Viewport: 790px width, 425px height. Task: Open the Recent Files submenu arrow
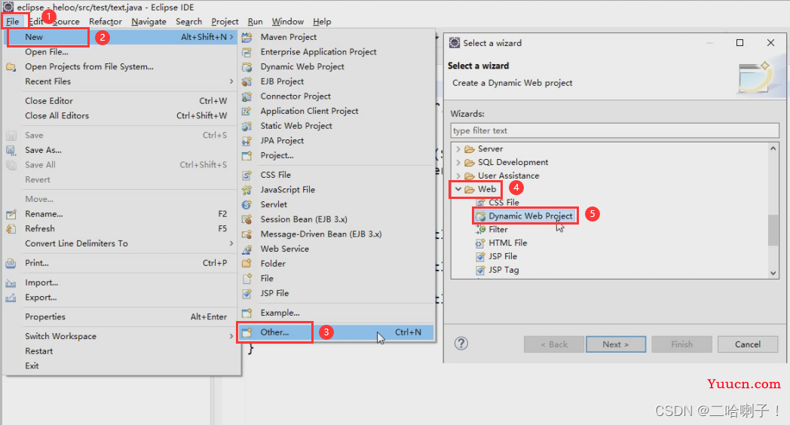(x=231, y=81)
